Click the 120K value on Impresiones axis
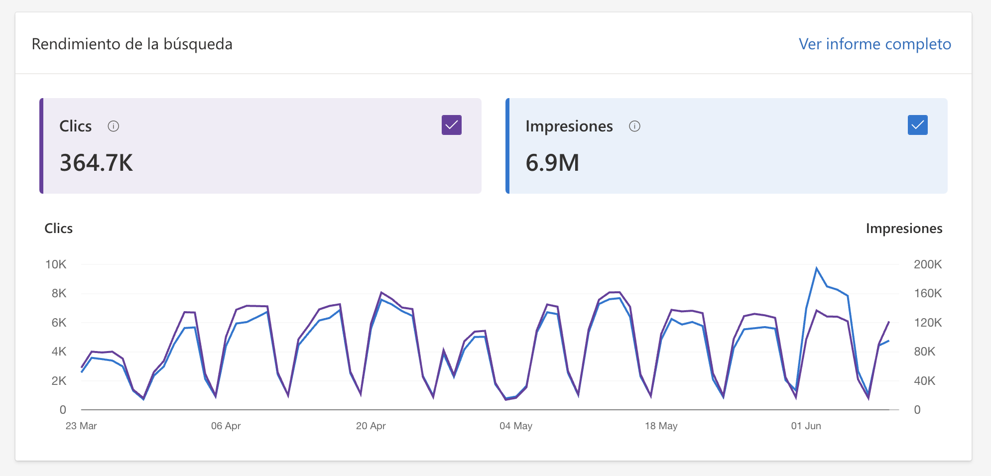 928,323
